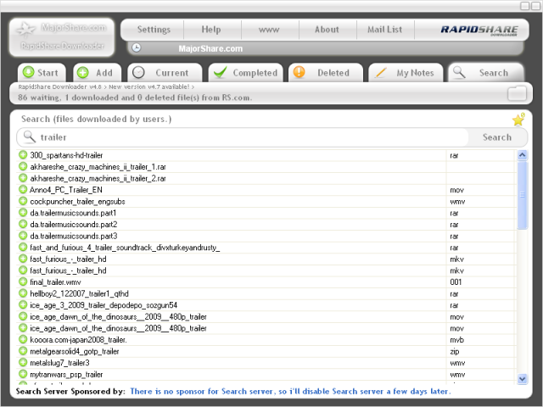Add metalgearsolid4_gotp_trailer via green plus icon
This screenshot has width=543, height=407.
(x=23, y=351)
